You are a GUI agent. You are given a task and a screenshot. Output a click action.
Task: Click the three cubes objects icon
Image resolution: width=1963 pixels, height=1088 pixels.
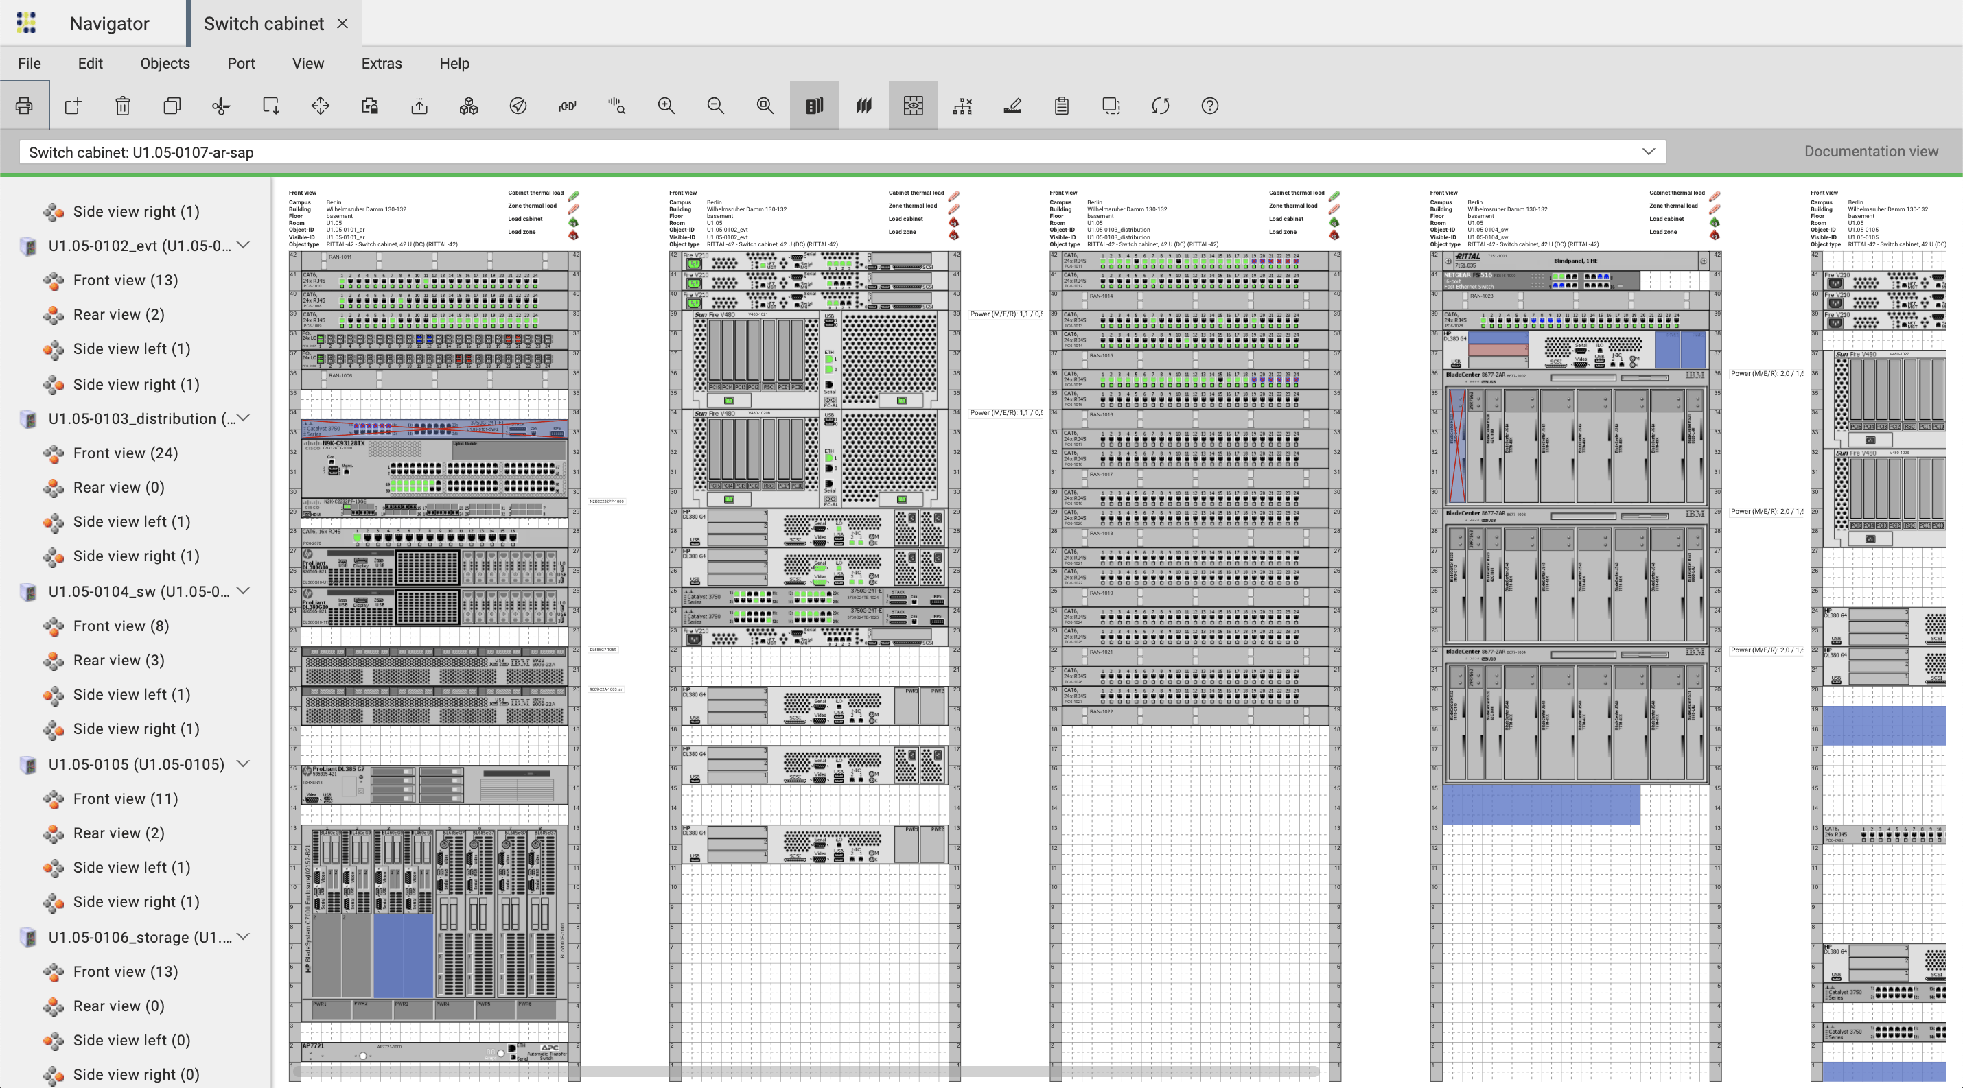[469, 106]
